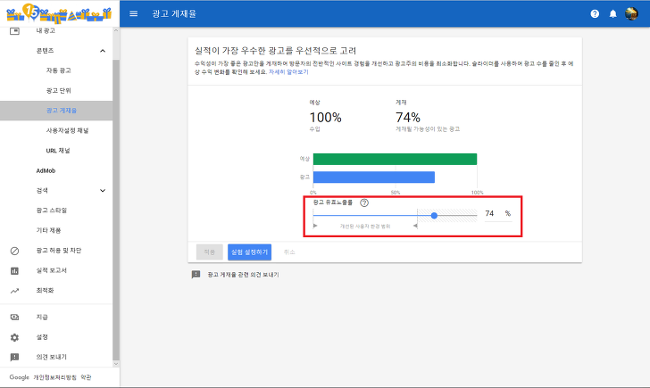Open 콘텐츠 section label

[45, 51]
